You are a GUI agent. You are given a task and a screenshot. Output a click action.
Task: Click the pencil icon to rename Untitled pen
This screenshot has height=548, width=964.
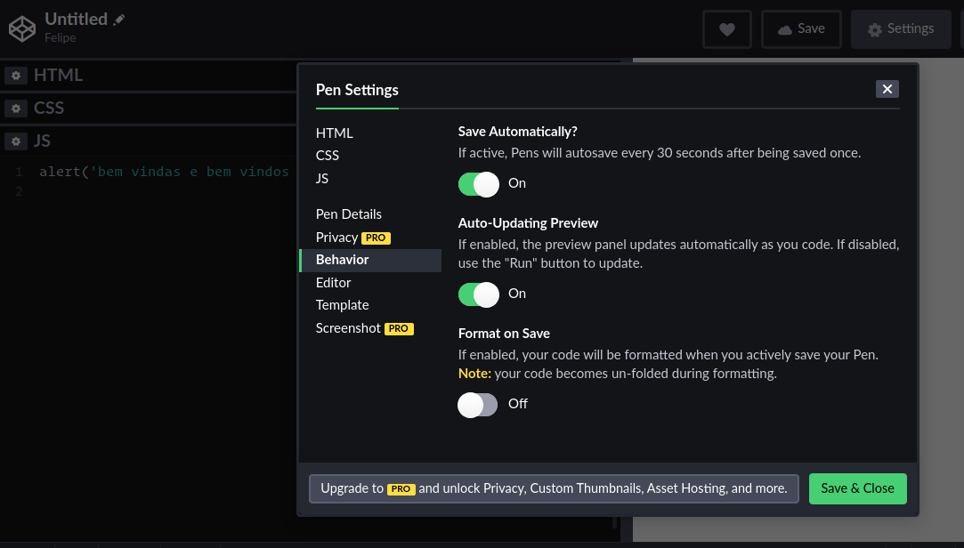pos(117,17)
